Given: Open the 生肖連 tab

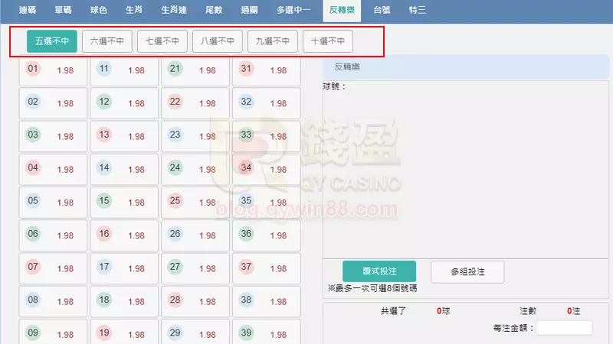Looking at the screenshot, I should [174, 11].
